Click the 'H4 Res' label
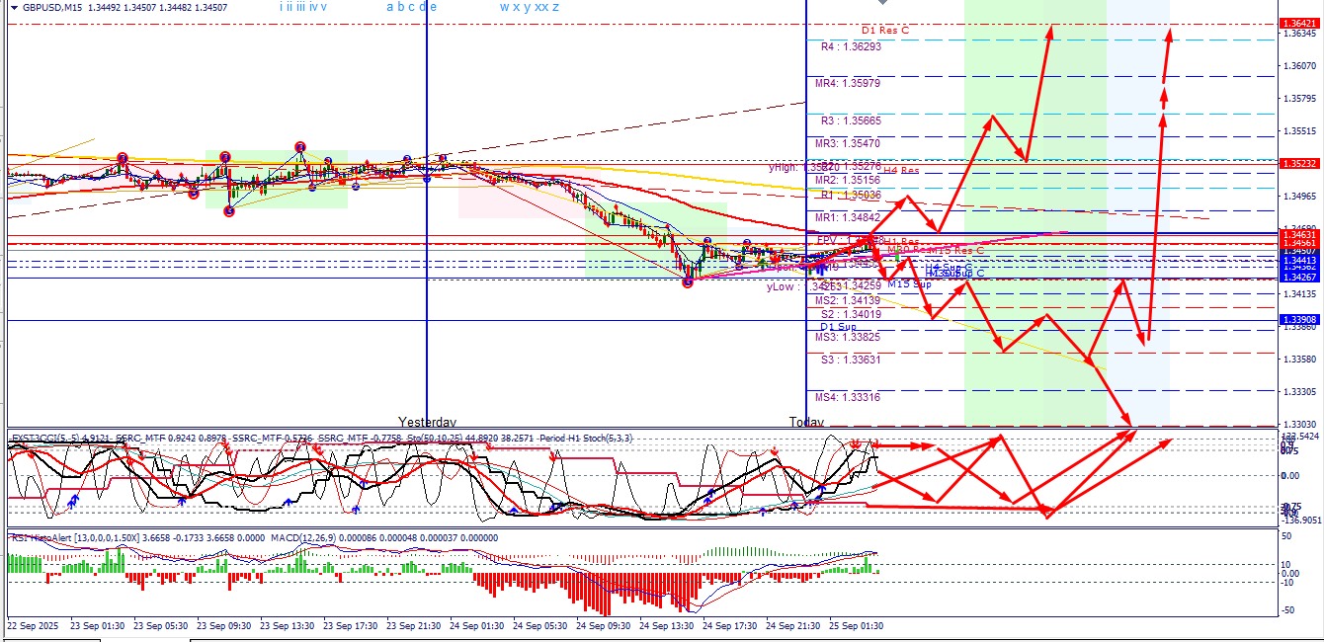 pyautogui.click(x=901, y=171)
